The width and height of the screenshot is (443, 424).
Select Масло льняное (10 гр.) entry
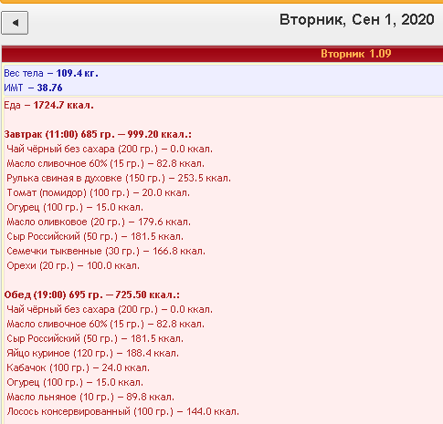pos(90,397)
